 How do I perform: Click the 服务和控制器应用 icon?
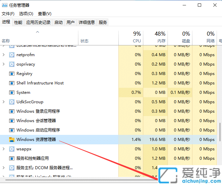click(12, 158)
